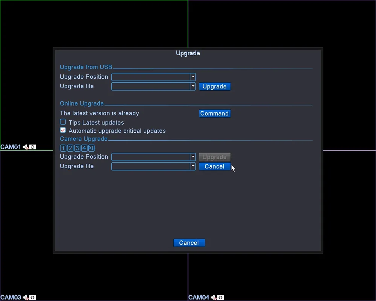Open Camera Upgrade Position dropdown
The height and width of the screenshot is (301, 376).
tap(153, 157)
